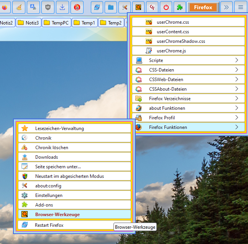248x244 pixels.
Task: Open the Downloads arrow toolbar button
Action: [62, 7]
